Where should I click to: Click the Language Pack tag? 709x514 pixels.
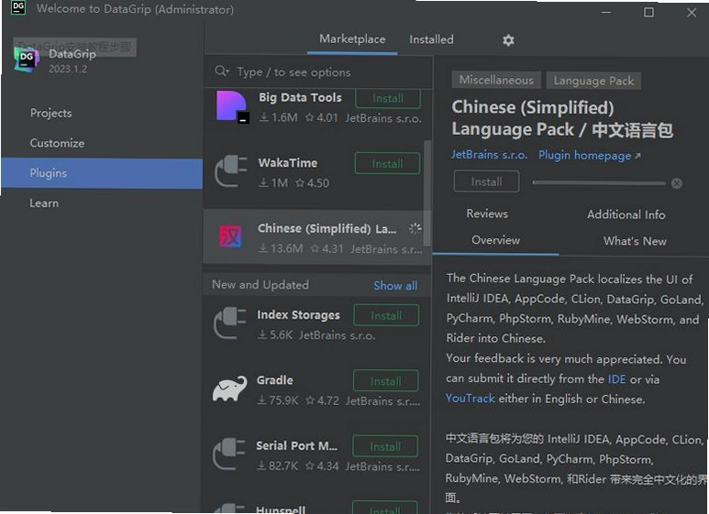tap(593, 81)
